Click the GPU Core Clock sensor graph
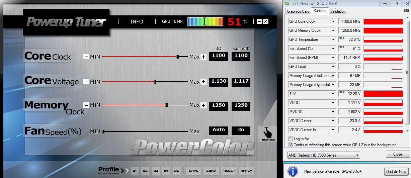Image resolution: width=411 pixels, height=178 pixels. pyautogui.click(x=383, y=21)
